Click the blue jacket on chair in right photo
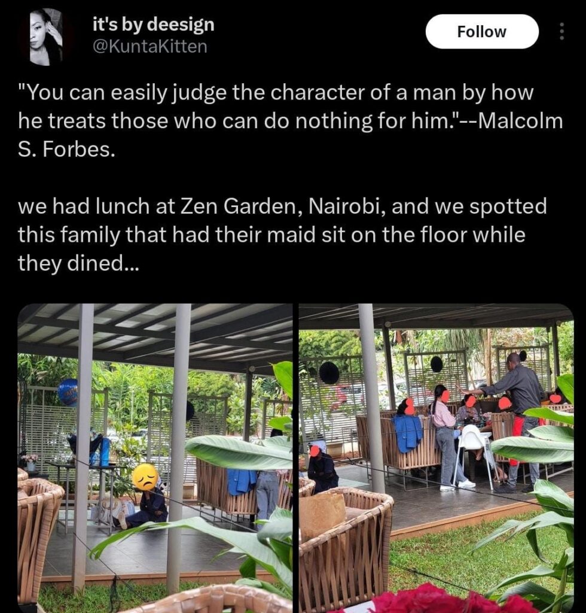Viewport: 586px width, 613px height. point(408,433)
